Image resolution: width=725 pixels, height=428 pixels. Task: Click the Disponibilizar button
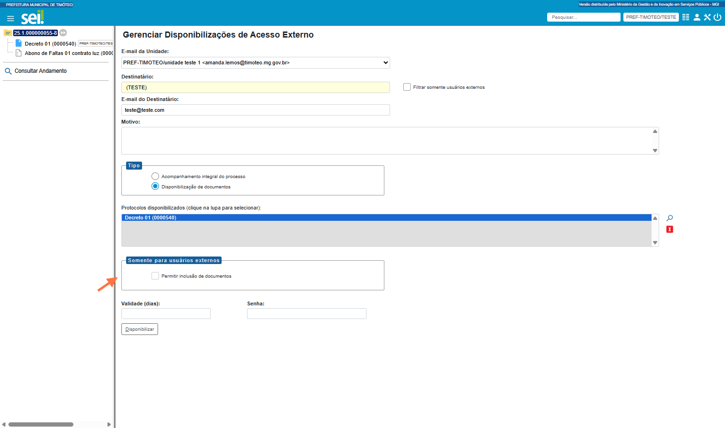pyautogui.click(x=140, y=329)
